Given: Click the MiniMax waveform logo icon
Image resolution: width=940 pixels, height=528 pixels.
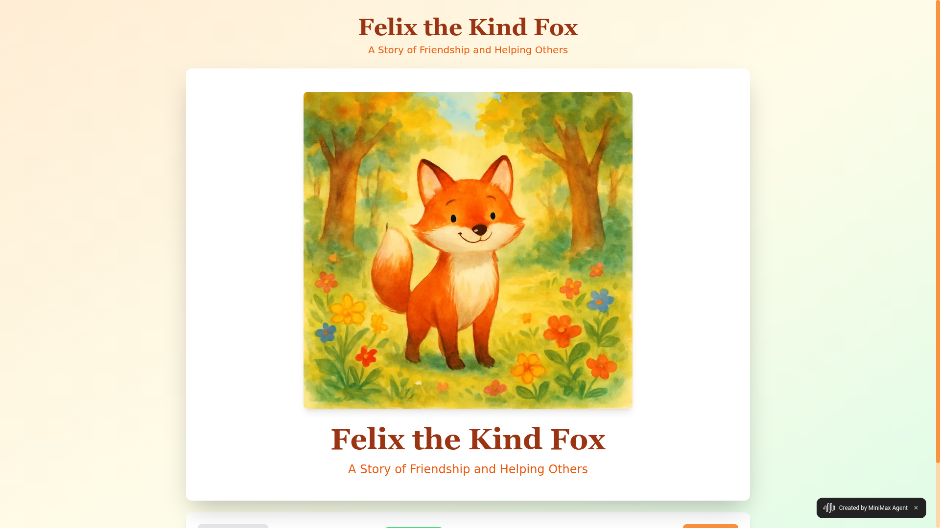Looking at the screenshot, I should (x=829, y=508).
